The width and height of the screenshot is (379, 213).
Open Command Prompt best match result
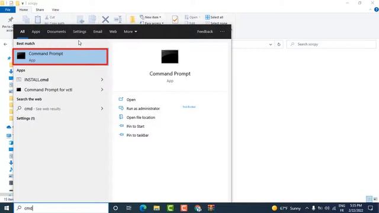(x=60, y=57)
